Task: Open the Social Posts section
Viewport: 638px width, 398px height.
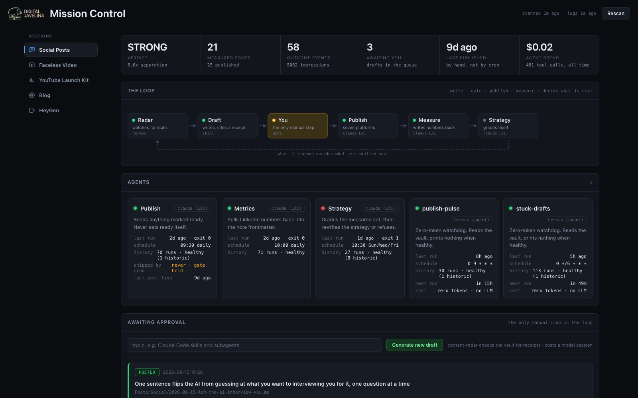Action: [61, 50]
